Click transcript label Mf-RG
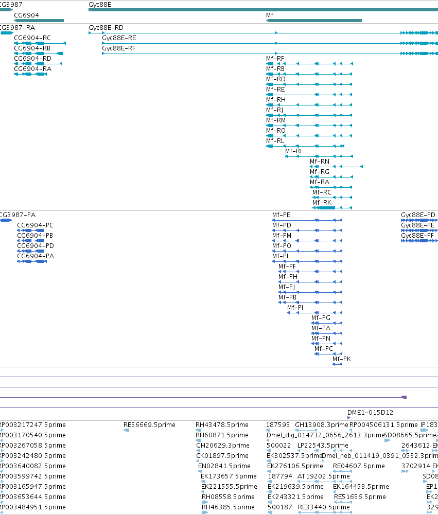Screen dimensions: 438x515 click(320, 172)
